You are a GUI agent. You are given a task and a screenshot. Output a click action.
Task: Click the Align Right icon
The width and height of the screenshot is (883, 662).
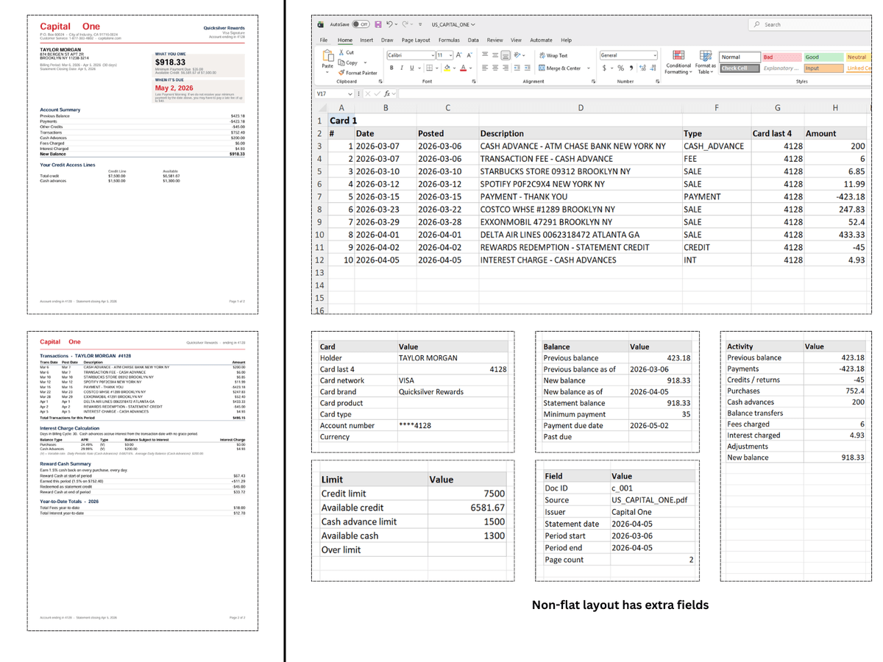[506, 68]
